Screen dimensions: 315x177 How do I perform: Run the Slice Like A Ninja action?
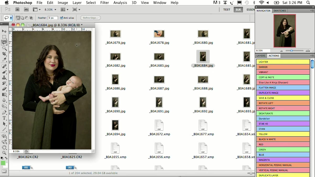point(283,82)
